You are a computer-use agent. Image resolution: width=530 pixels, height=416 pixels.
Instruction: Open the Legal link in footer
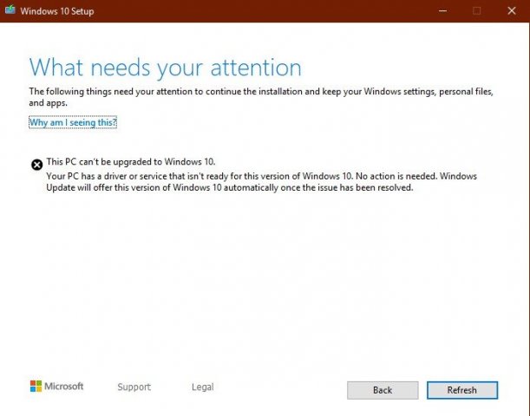(x=202, y=387)
